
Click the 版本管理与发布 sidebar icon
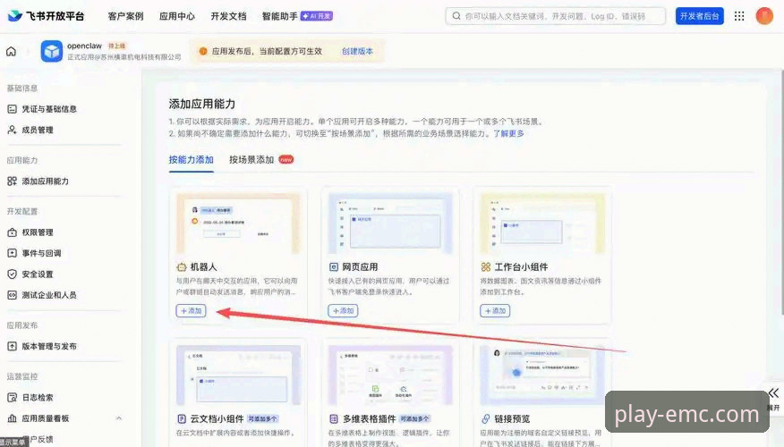click(x=12, y=346)
